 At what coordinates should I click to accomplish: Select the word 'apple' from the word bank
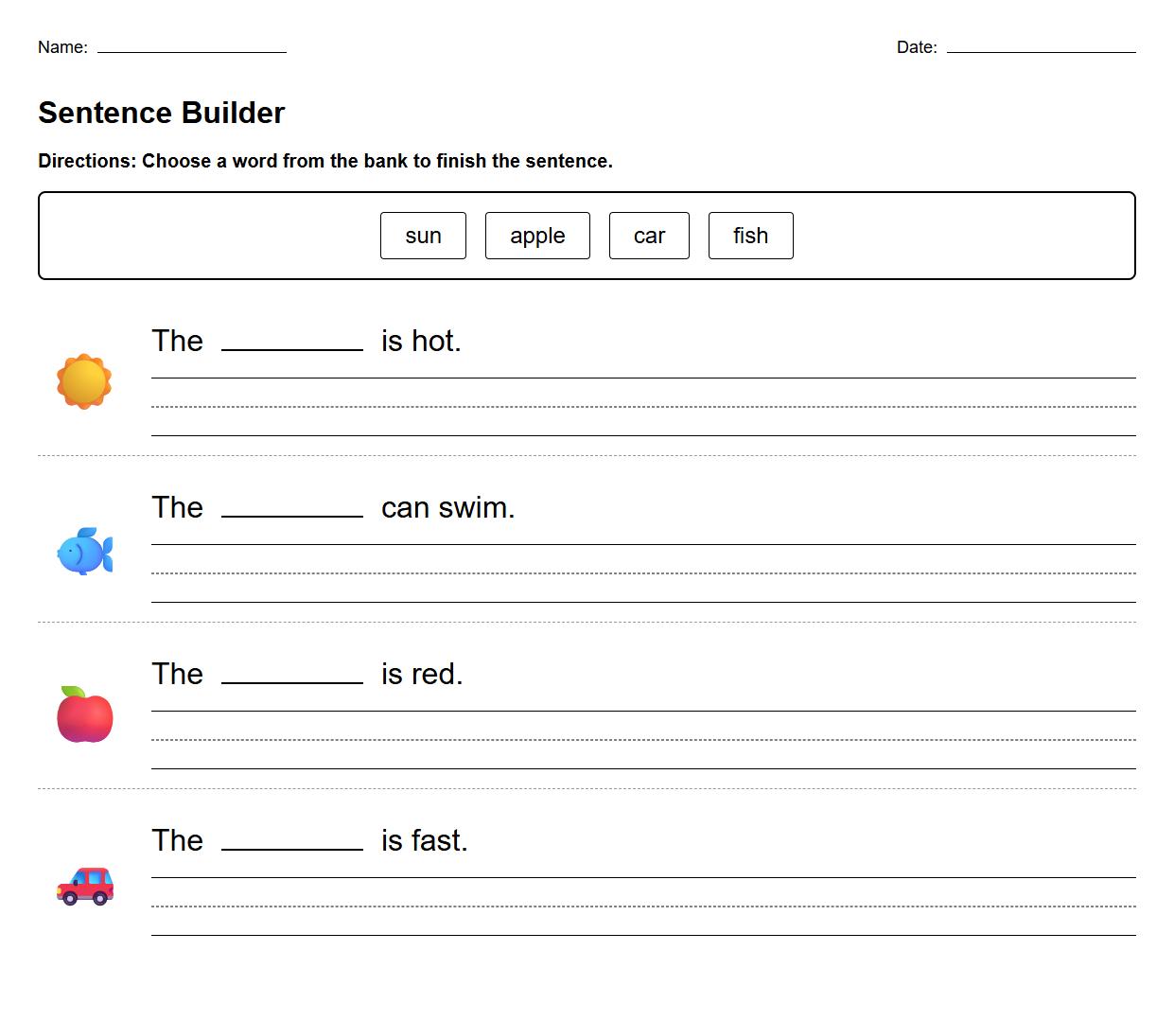click(537, 236)
